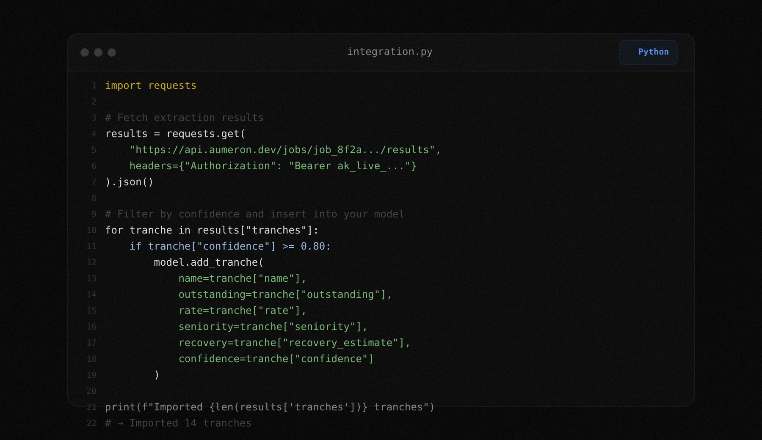The width and height of the screenshot is (762, 440).
Task: Click the Python language badge
Action: pyautogui.click(x=648, y=52)
